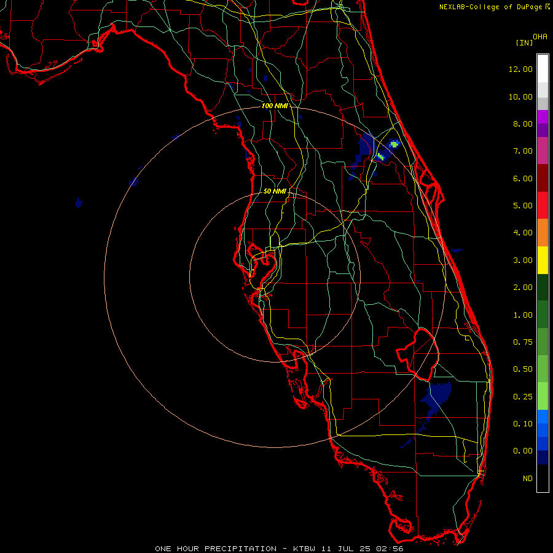This screenshot has height=553, width=553.
Task: Pick the bright red 5.00 color swatch
Action: pos(543,205)
